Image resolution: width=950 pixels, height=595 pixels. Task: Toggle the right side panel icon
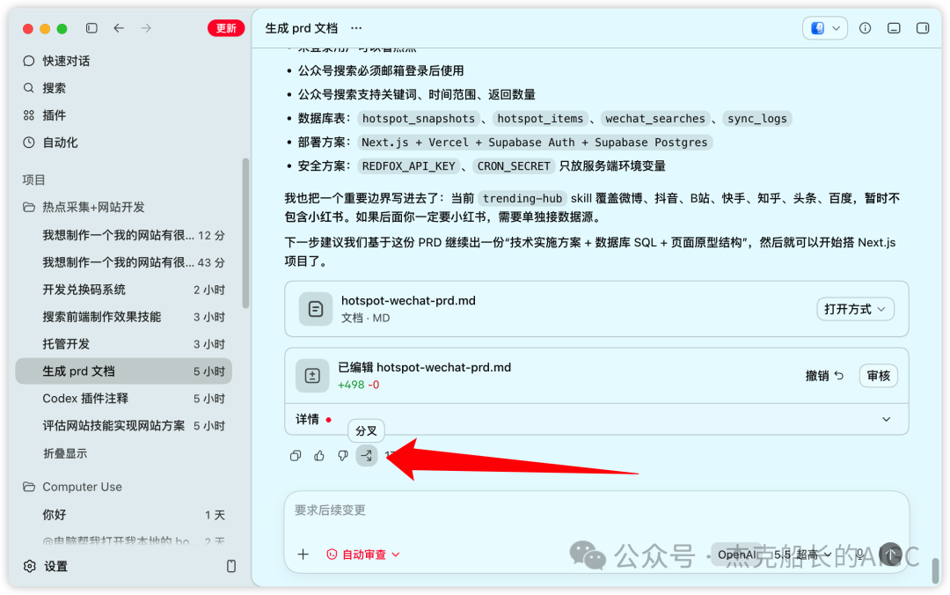click(x=923, y=28)
